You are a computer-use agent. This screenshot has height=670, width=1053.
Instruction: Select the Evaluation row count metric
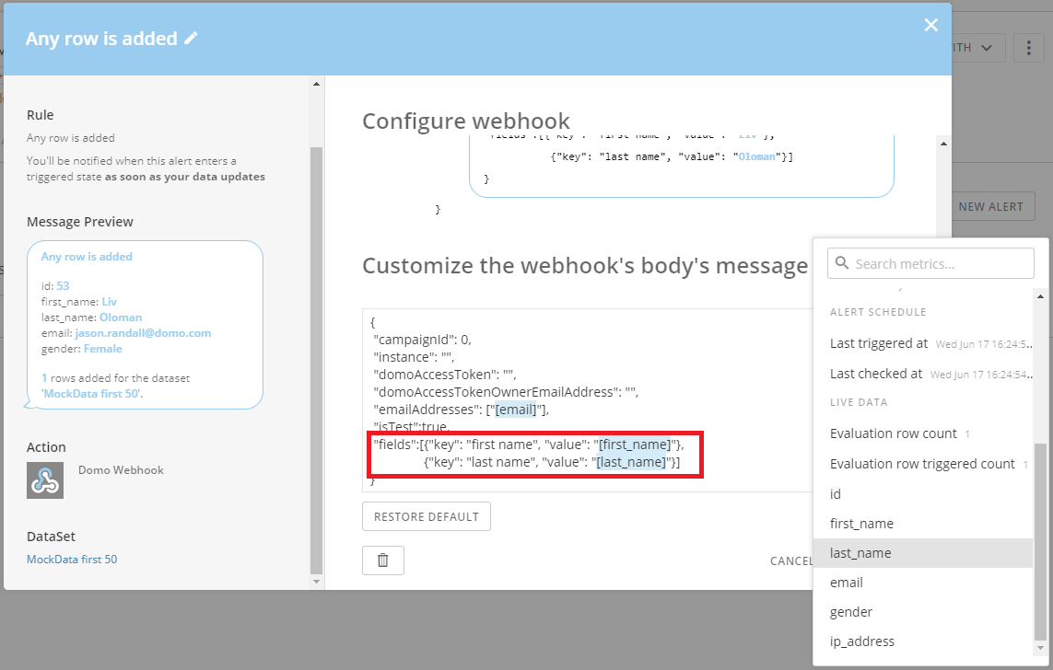click(x=894, y=433)
